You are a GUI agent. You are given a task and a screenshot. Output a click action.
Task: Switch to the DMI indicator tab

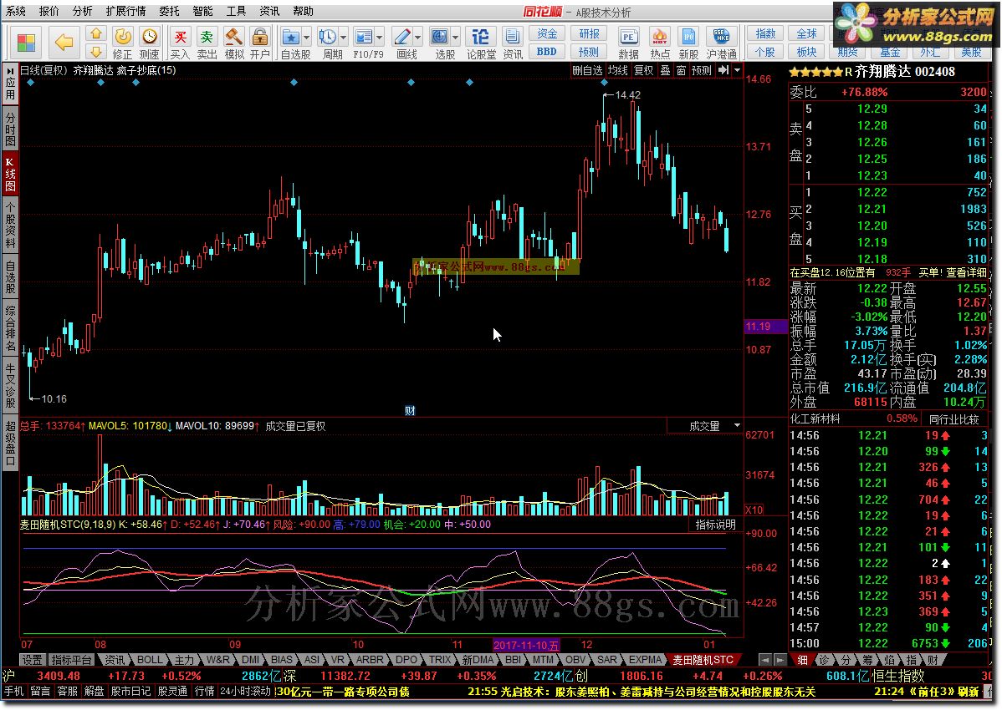[251, 660]
